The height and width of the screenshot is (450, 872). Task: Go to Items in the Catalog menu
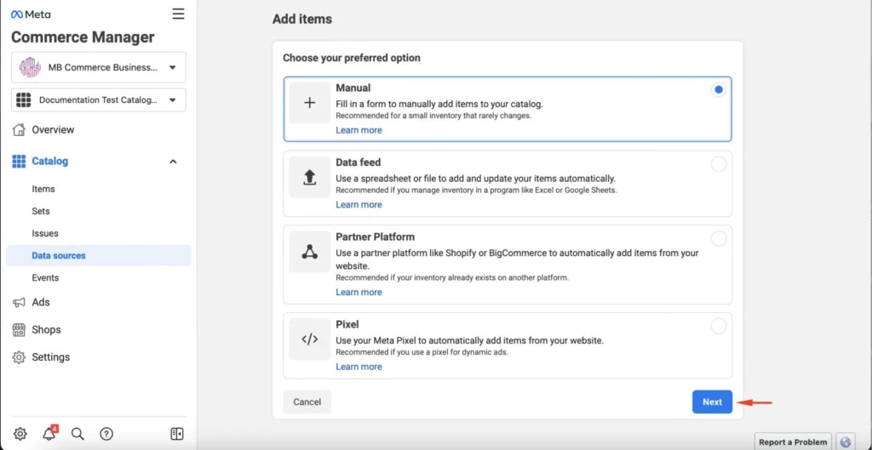(43, 189)
